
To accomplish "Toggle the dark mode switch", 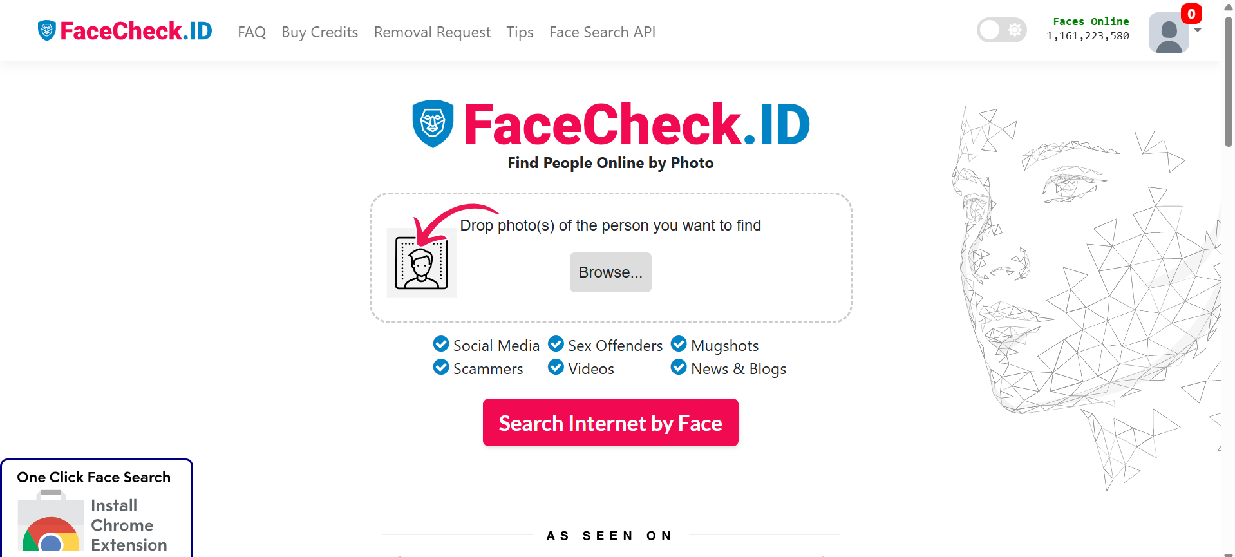I will pos(1001,30).
